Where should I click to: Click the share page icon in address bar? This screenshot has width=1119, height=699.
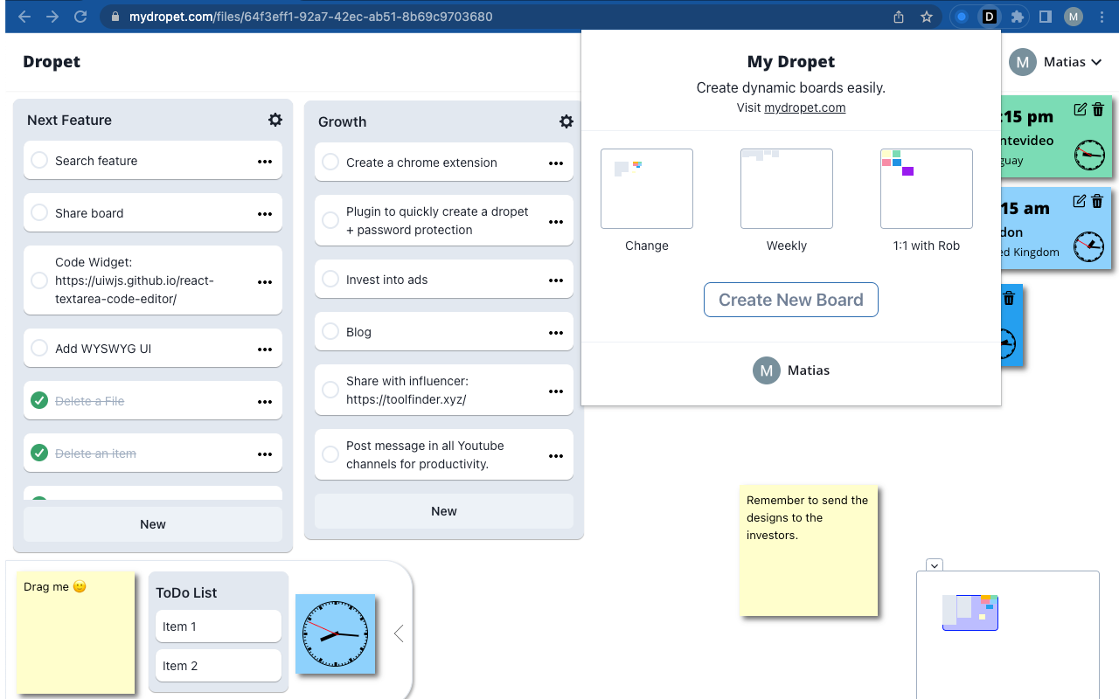click(x=899, y=17)
